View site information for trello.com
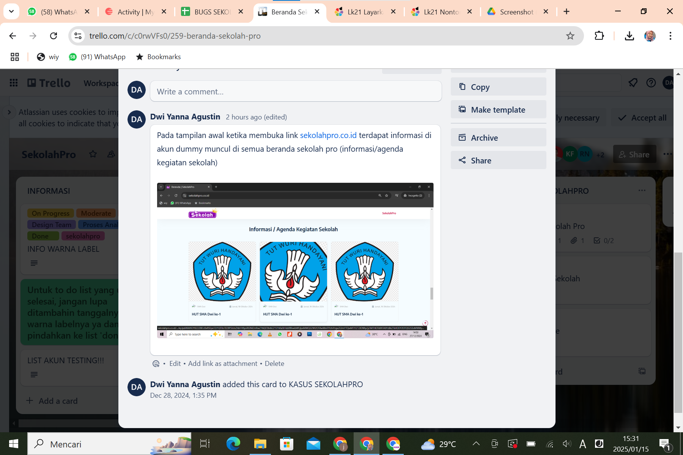This screenshot has width=683, height=455. [78, 36]
